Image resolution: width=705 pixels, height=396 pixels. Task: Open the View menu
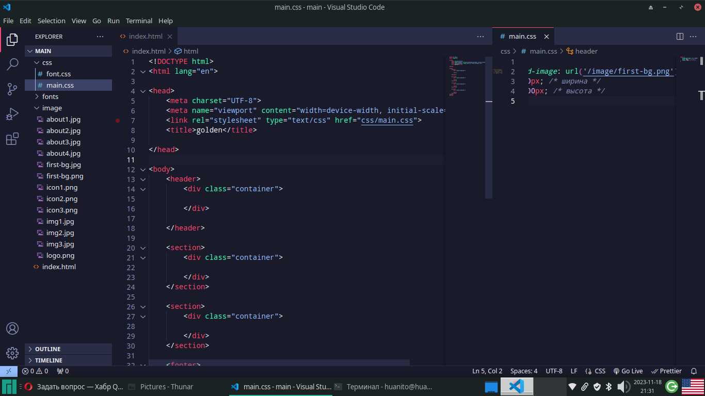click(x=79, y=21)
